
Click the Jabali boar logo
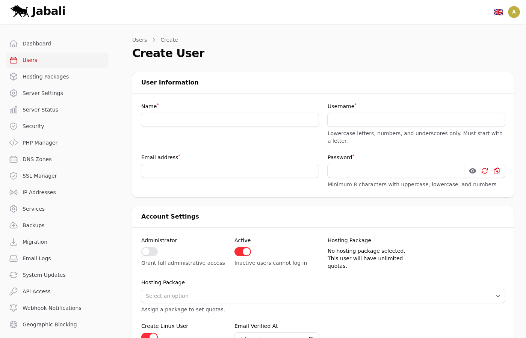pos(20,11)
